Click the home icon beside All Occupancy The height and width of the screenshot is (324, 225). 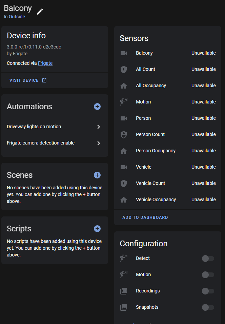tap(124, 86)
